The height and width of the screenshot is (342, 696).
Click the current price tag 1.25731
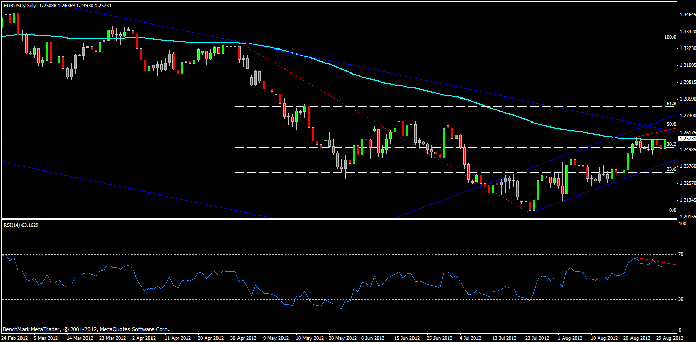pyautogui.click(x=686, y=139)
